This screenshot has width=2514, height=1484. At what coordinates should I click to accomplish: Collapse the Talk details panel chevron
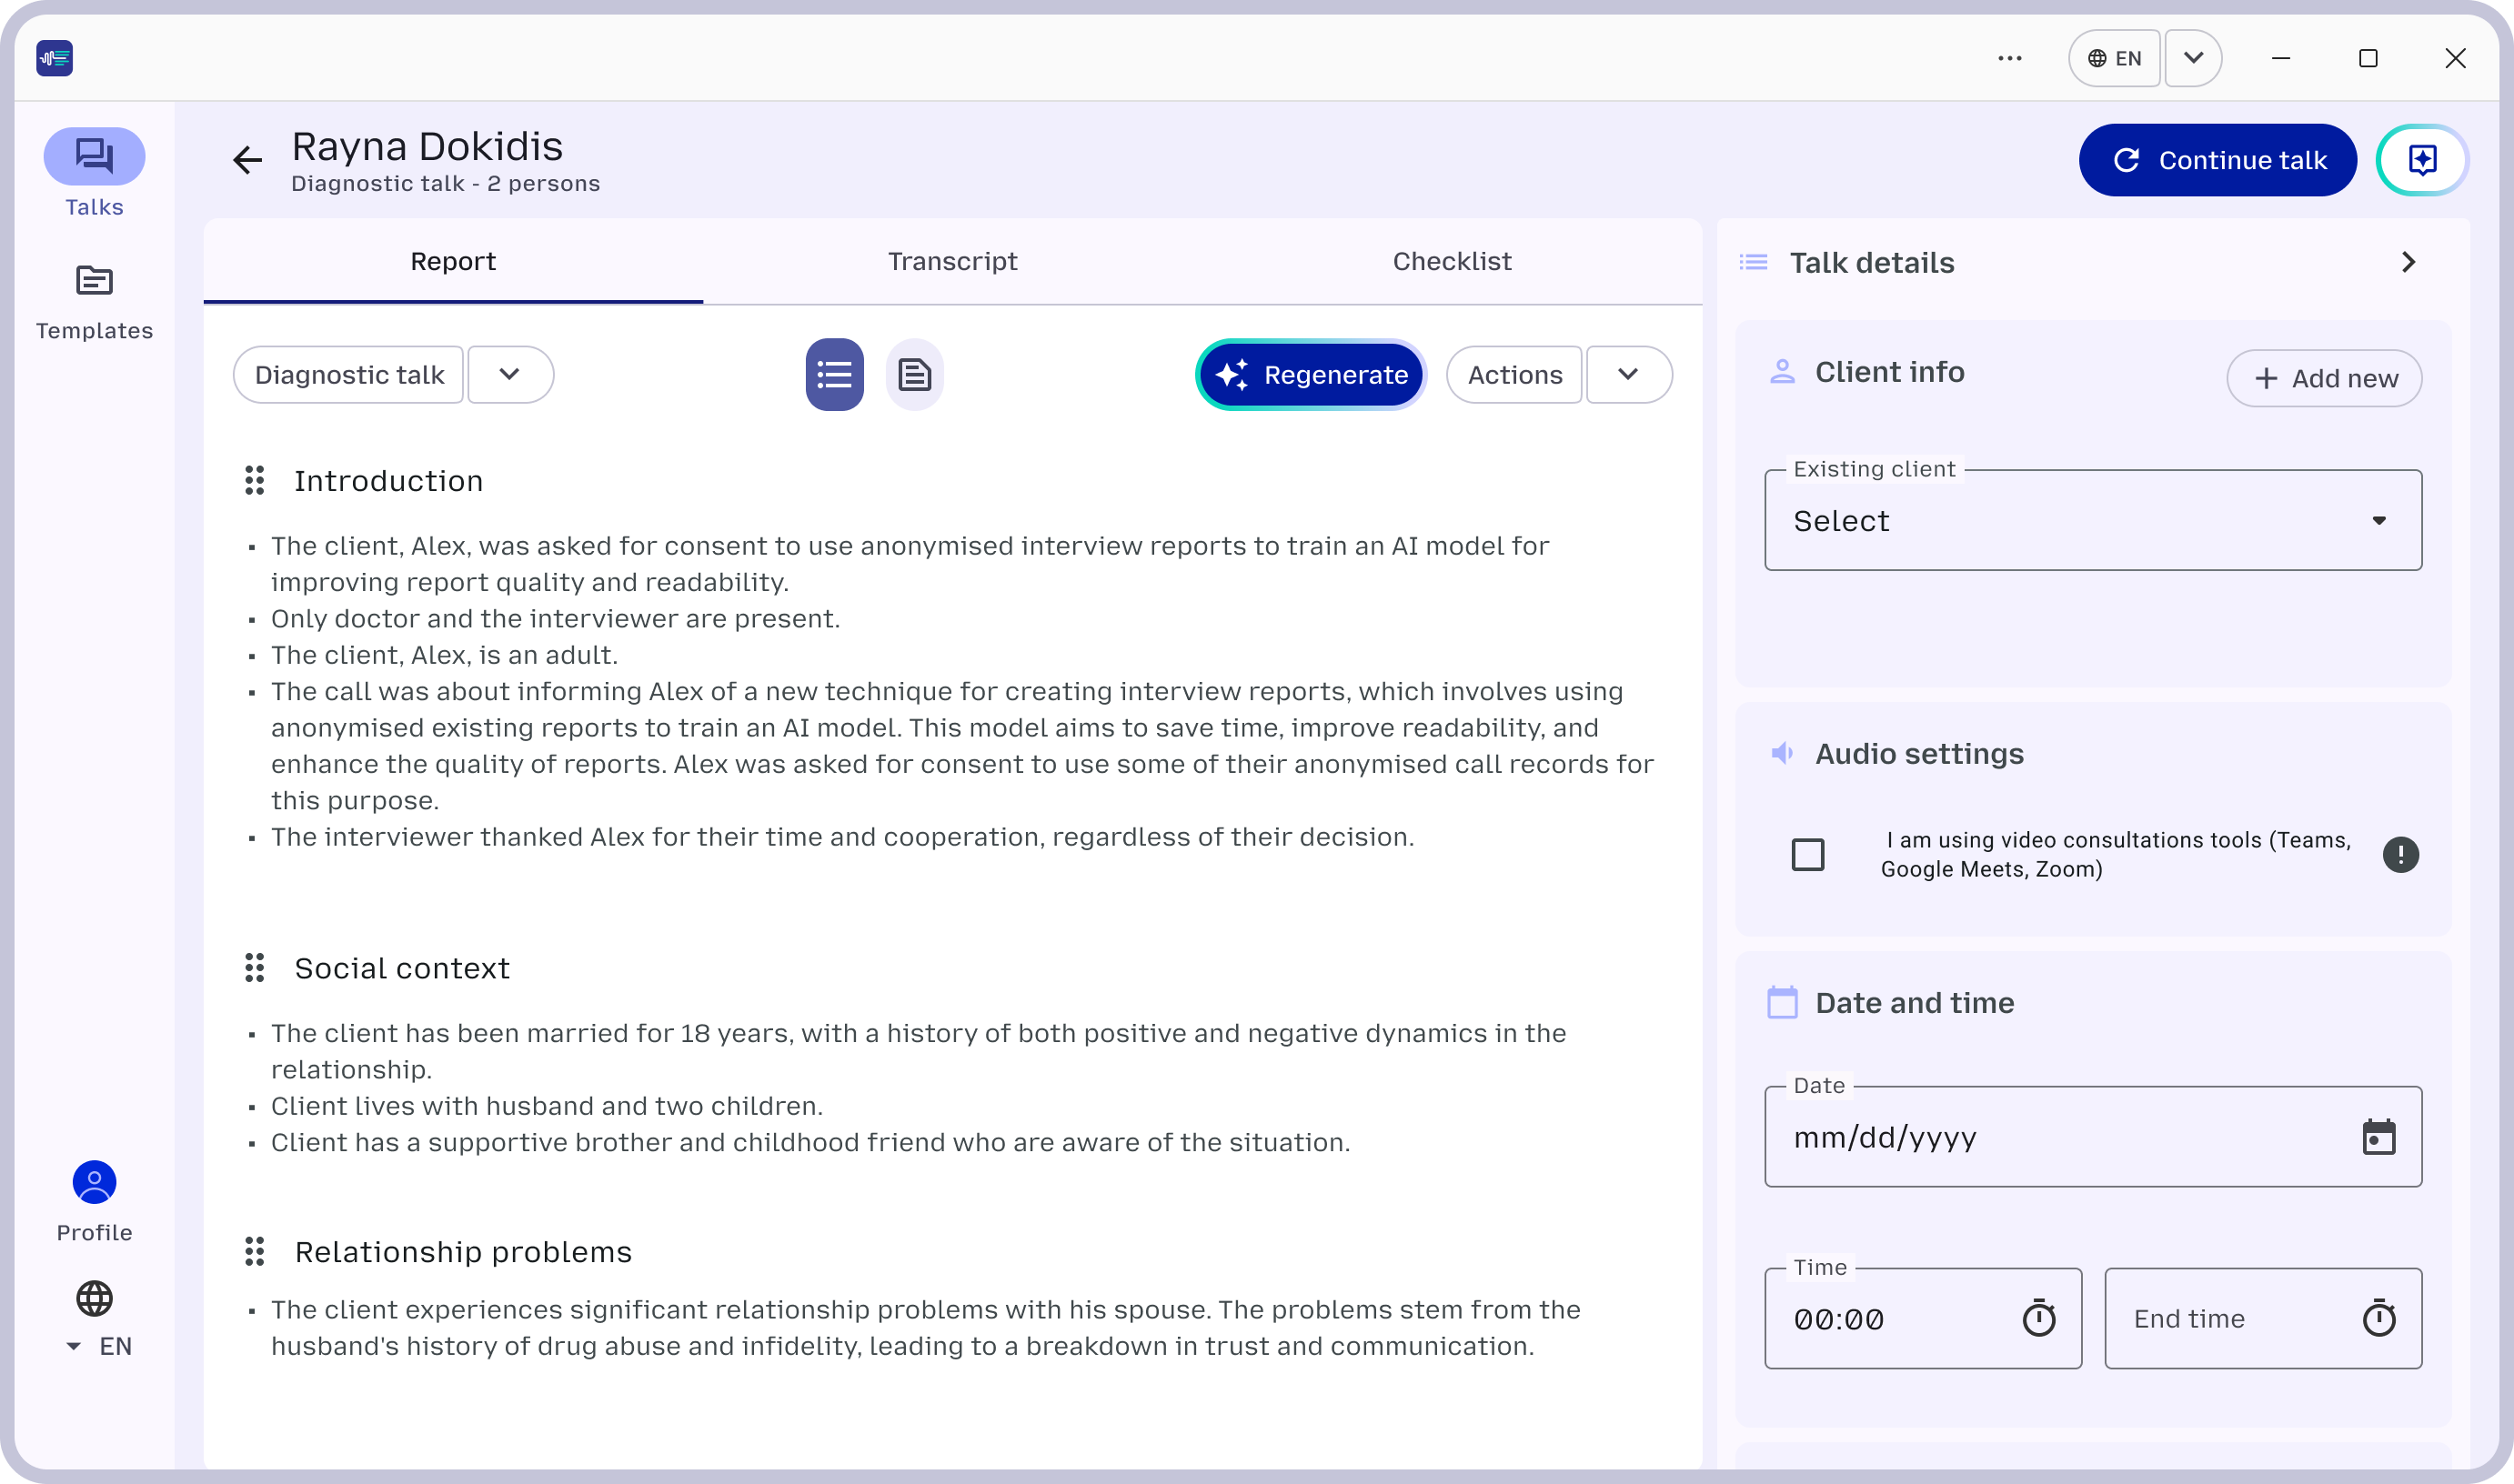[2408, 262]
